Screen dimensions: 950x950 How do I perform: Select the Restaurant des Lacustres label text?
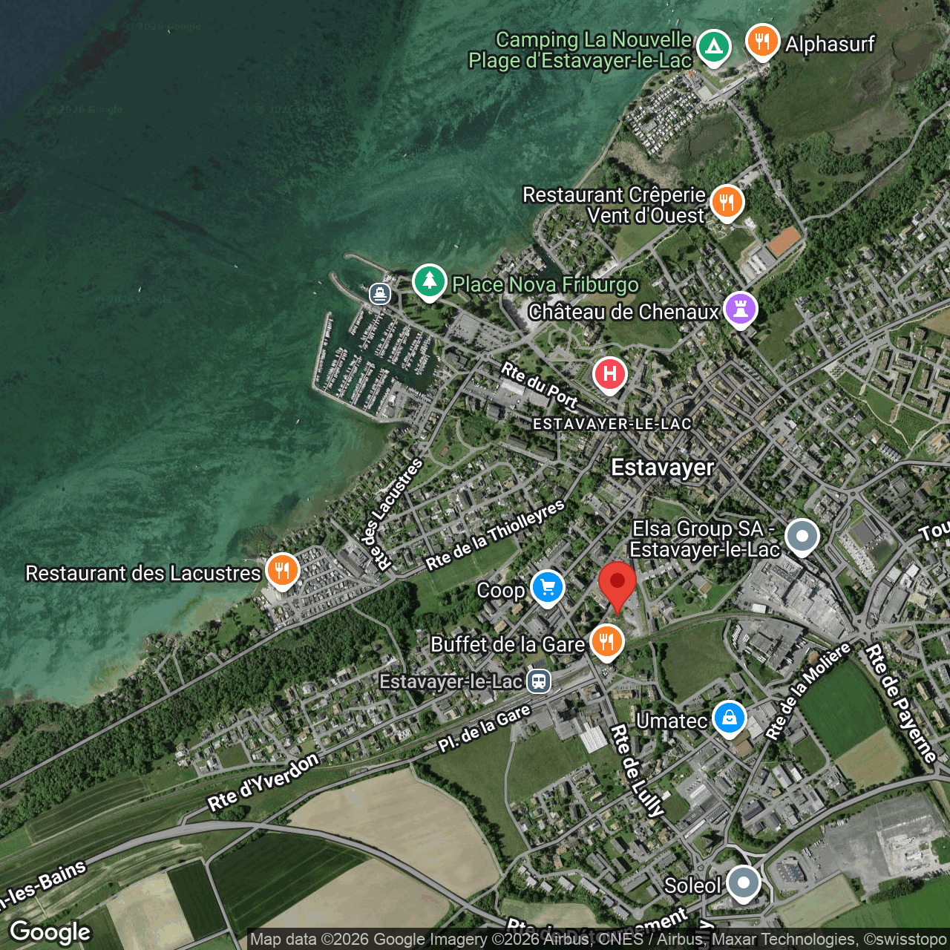(x=143, y=573)
